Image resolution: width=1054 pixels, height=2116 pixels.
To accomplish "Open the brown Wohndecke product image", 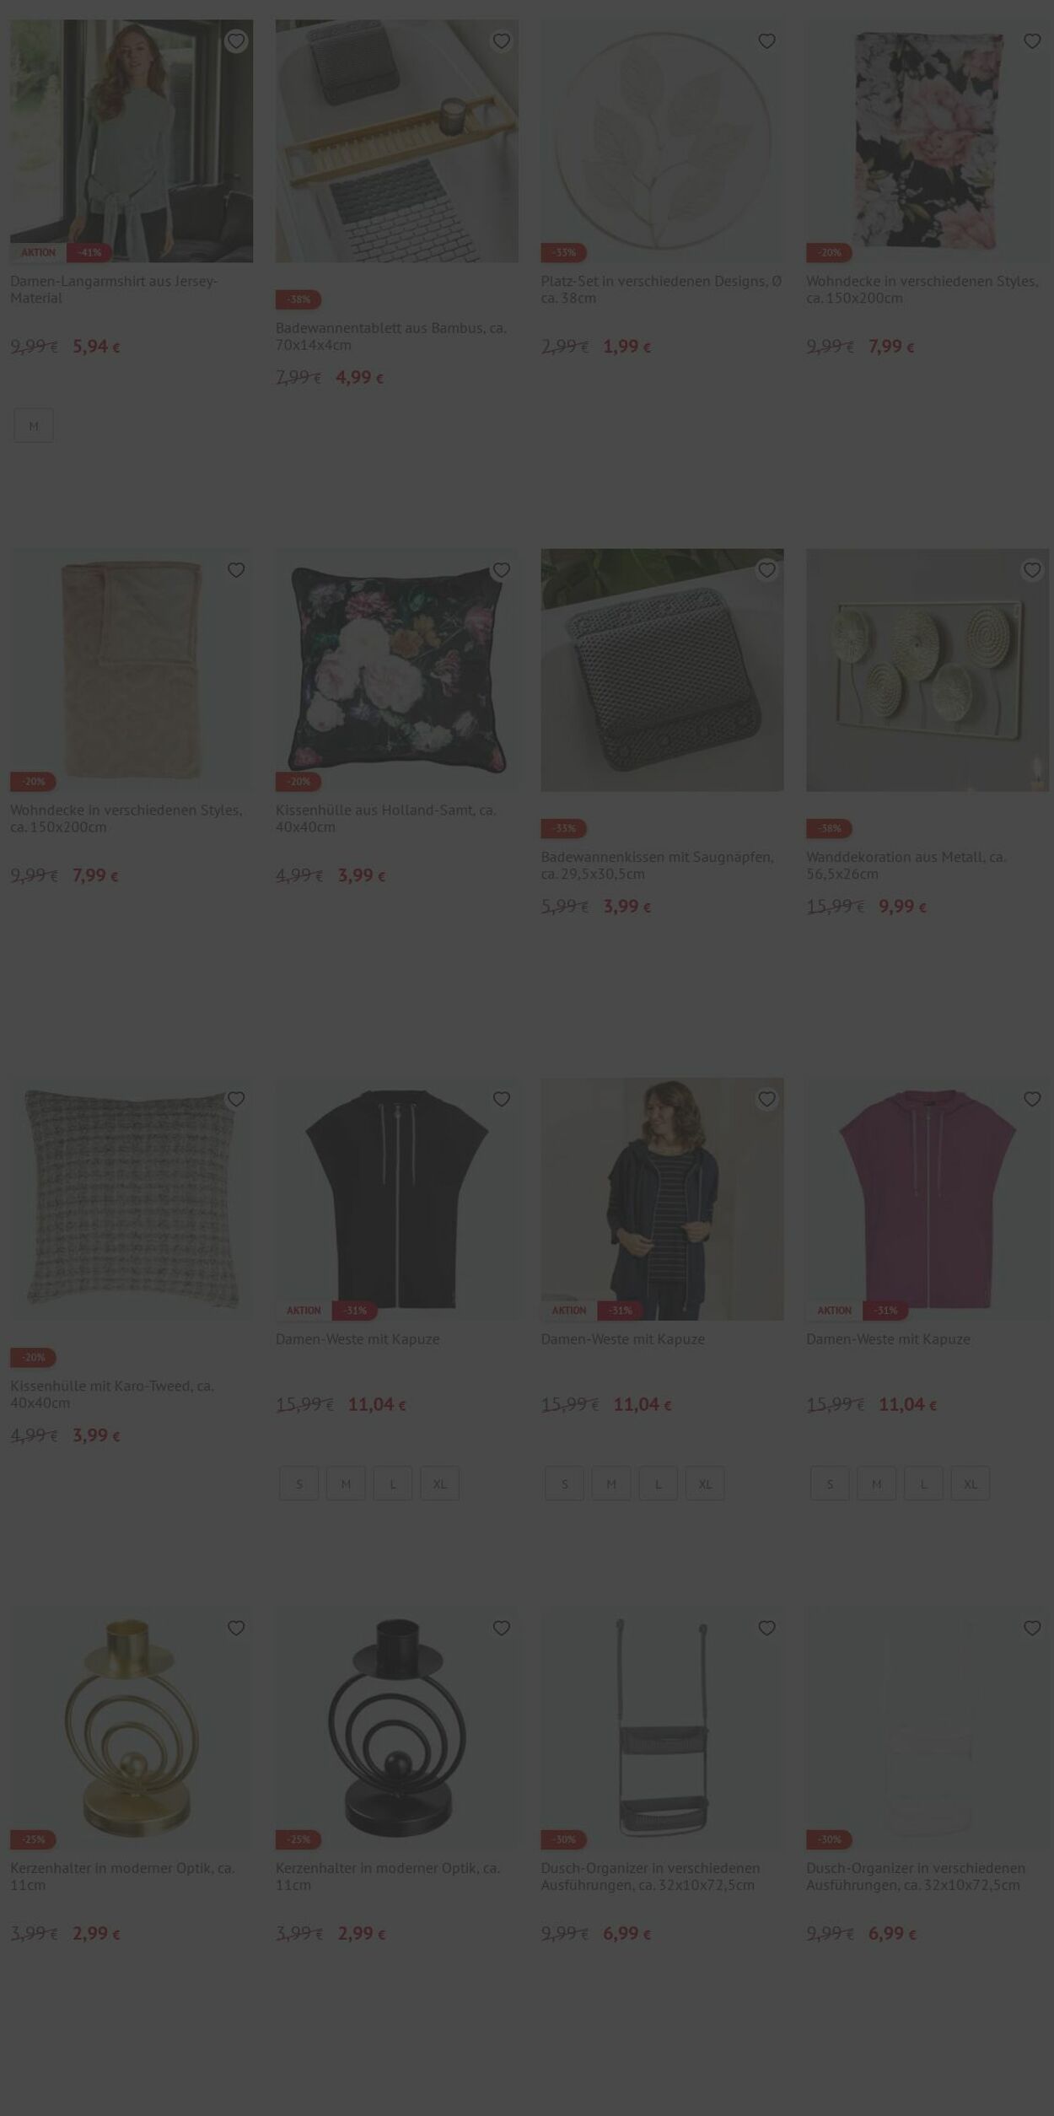I will click(x=132, y=670).
